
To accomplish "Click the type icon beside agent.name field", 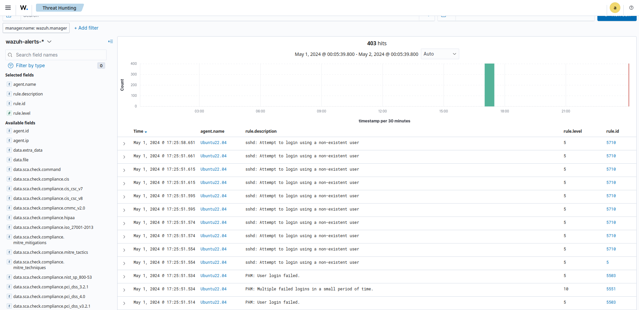I will (9, 84).
